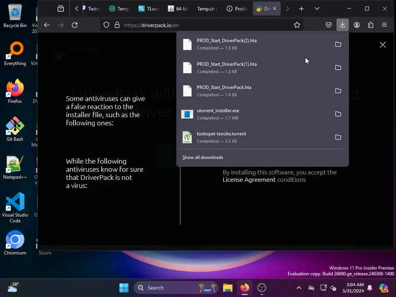396x297 pixels.
Task: Select Firefox in the taskbar
Action: point(244,288)
